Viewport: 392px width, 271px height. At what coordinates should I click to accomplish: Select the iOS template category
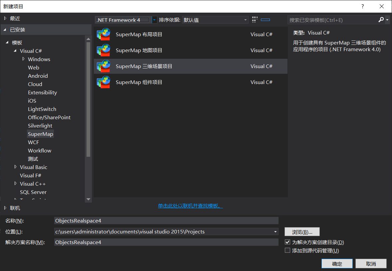pyautogui.click(x=32, y=101)
